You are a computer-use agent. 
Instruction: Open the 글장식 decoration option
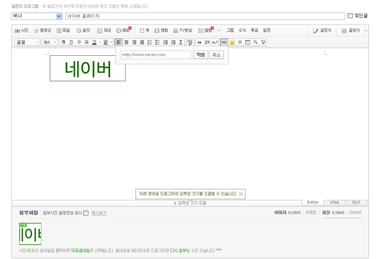click(322, 31)
